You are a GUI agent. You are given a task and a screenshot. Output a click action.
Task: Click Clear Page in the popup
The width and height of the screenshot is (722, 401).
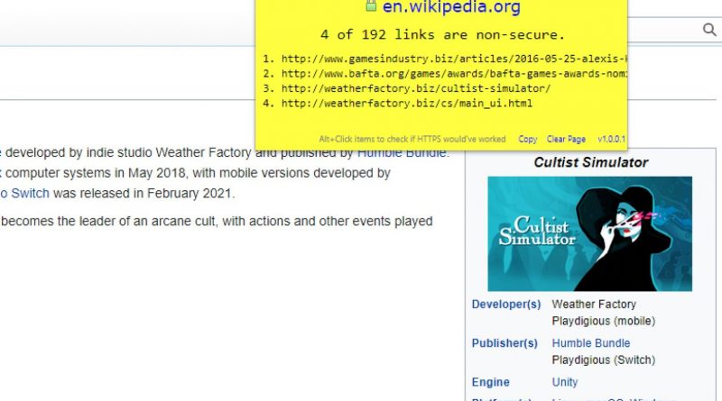[x=566, y=140]
